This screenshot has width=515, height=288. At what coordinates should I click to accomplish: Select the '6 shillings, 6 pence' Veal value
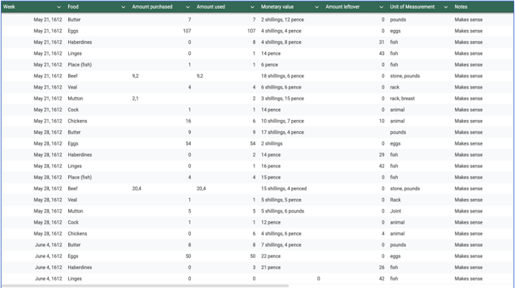click(x=281, y=87)
